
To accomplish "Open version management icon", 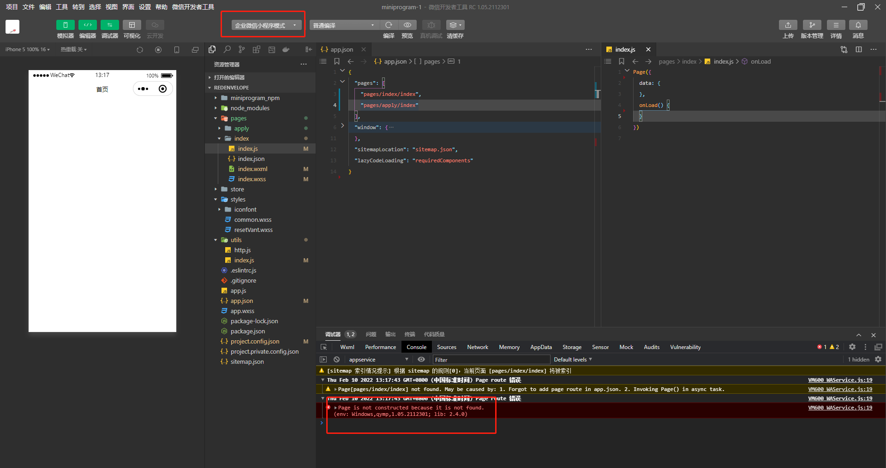I will 812,25.
